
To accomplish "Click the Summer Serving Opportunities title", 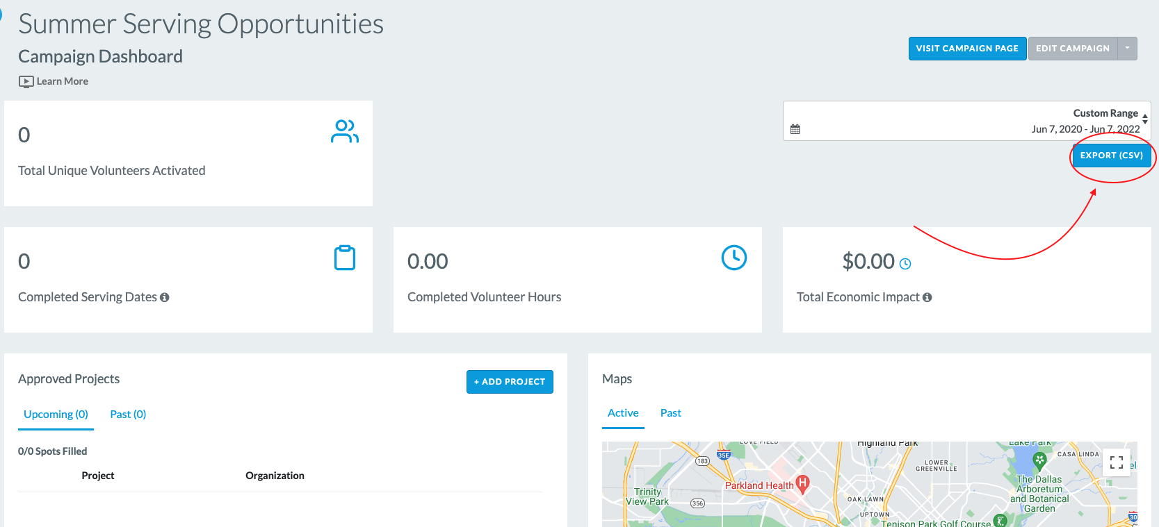I will coord(201,24).
